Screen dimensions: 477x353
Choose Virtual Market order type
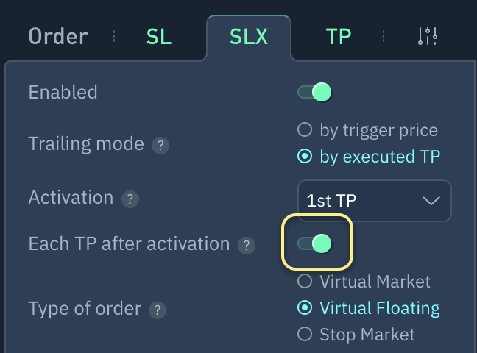tap(305, 282)
